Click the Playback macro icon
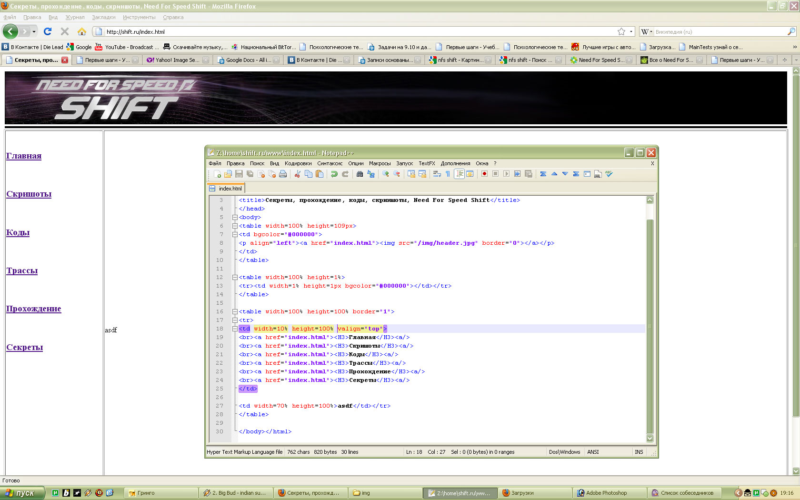Image resolution: width=800 pixels, height=500 pixels. [506, 174]
